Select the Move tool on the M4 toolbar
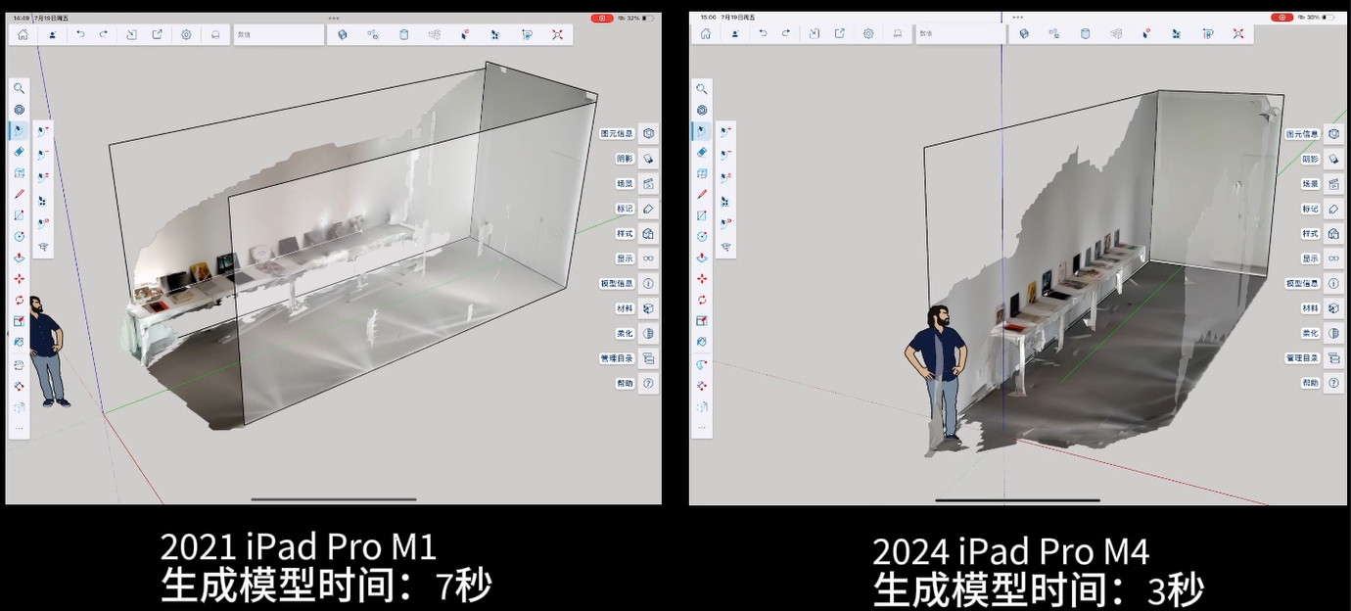The width and height of the screenshot is (1351, 611). click(702, 279)
